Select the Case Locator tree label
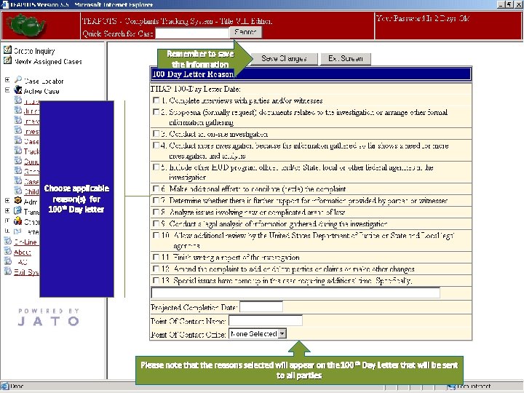 tap(44, 81)
